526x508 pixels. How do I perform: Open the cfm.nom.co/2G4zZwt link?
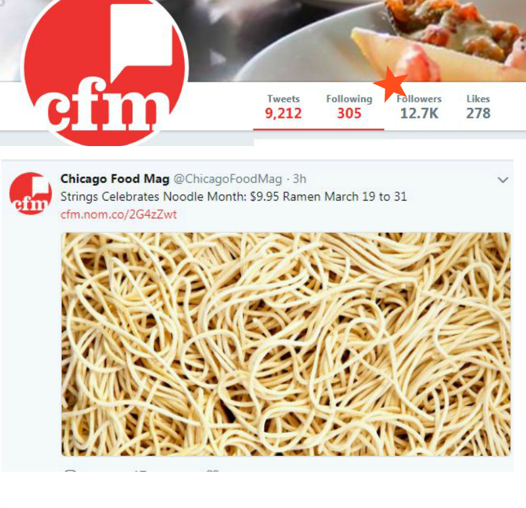(x=119, y=215)
